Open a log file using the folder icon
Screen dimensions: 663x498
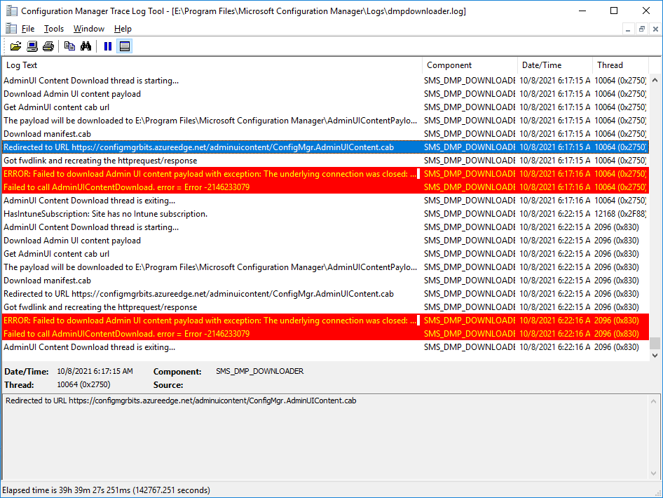tap(15, 46)
